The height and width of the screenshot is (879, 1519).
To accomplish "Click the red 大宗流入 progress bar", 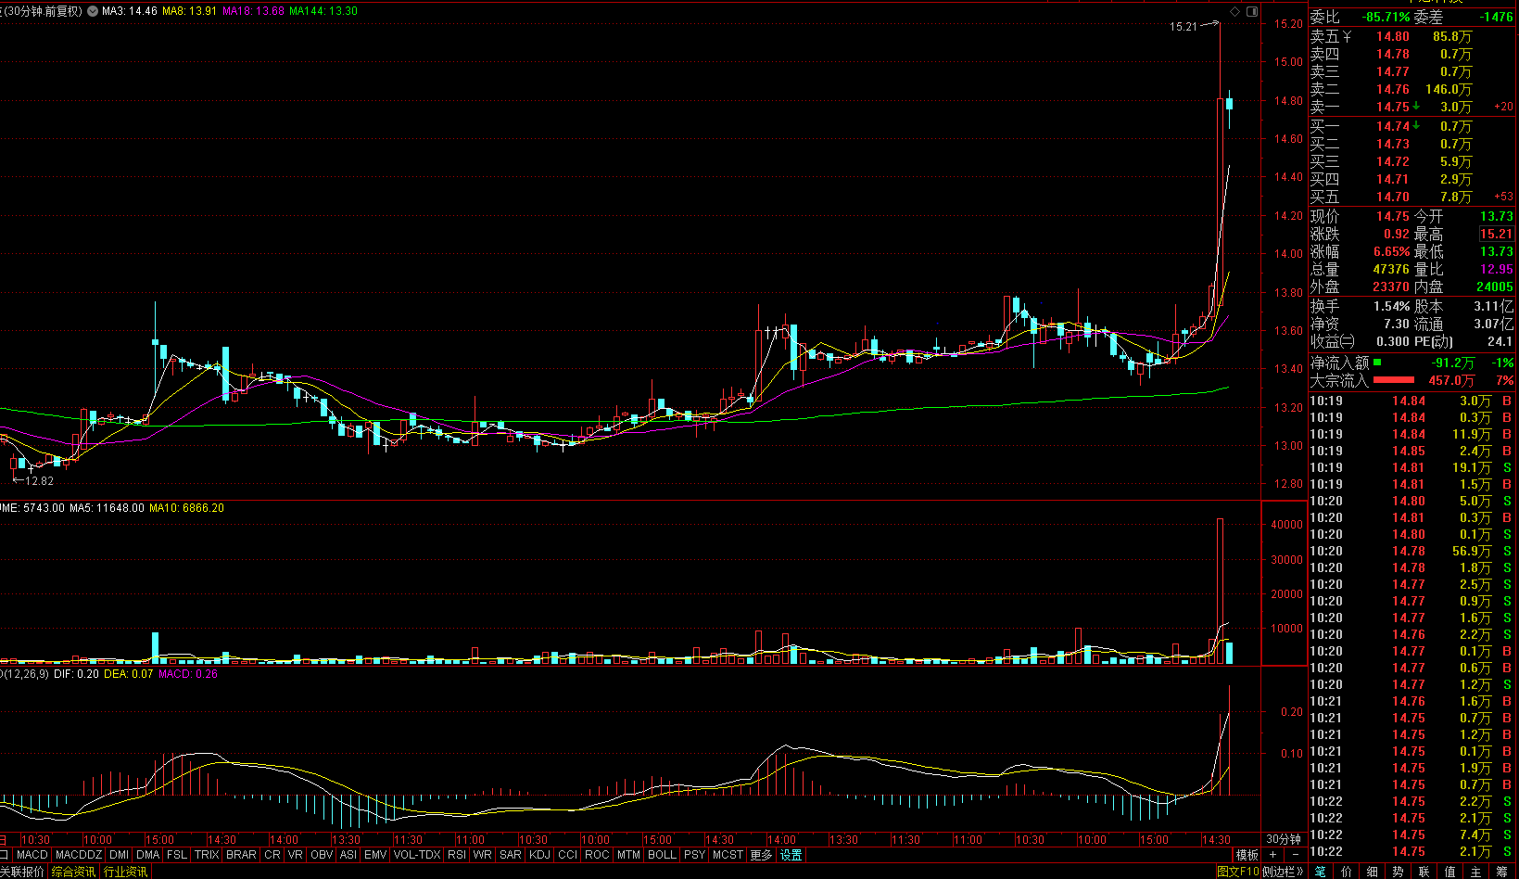I will [1394, 380].
